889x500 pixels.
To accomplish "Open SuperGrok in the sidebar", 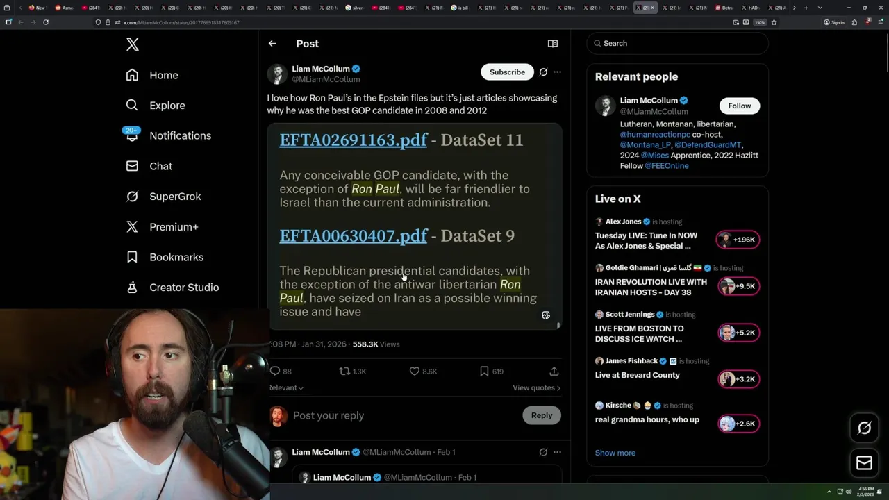I will point(163,197).
